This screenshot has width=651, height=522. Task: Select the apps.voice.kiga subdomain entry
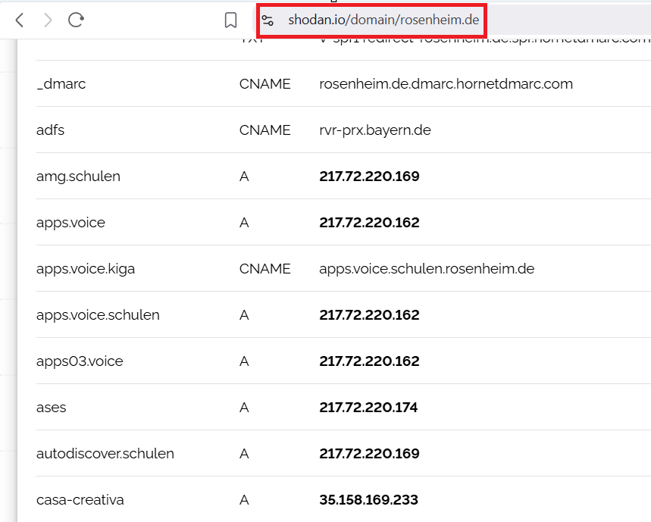[x=86, y=269]
